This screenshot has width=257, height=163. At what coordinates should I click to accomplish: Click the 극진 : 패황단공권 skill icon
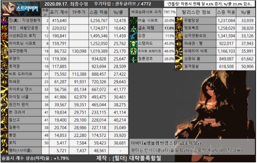(4, 28)
